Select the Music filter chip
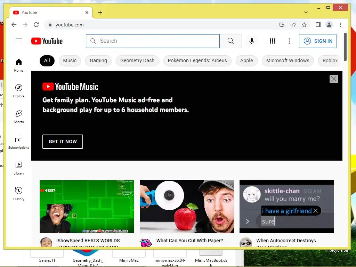Screen dimensions: 356x267 pos(70,60)
